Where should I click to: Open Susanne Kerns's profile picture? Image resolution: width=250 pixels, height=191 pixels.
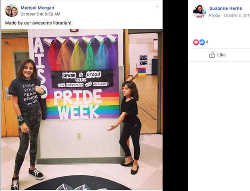(200, 11)
